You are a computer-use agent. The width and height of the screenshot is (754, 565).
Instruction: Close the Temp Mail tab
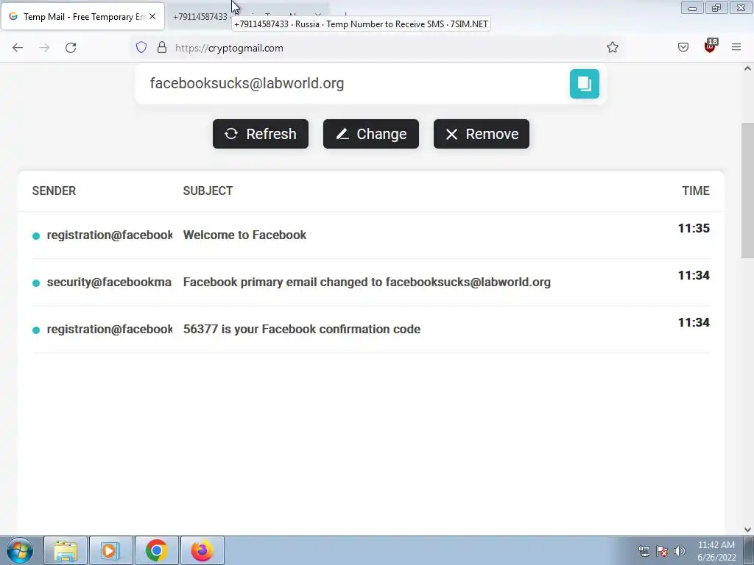click(152, 16)
